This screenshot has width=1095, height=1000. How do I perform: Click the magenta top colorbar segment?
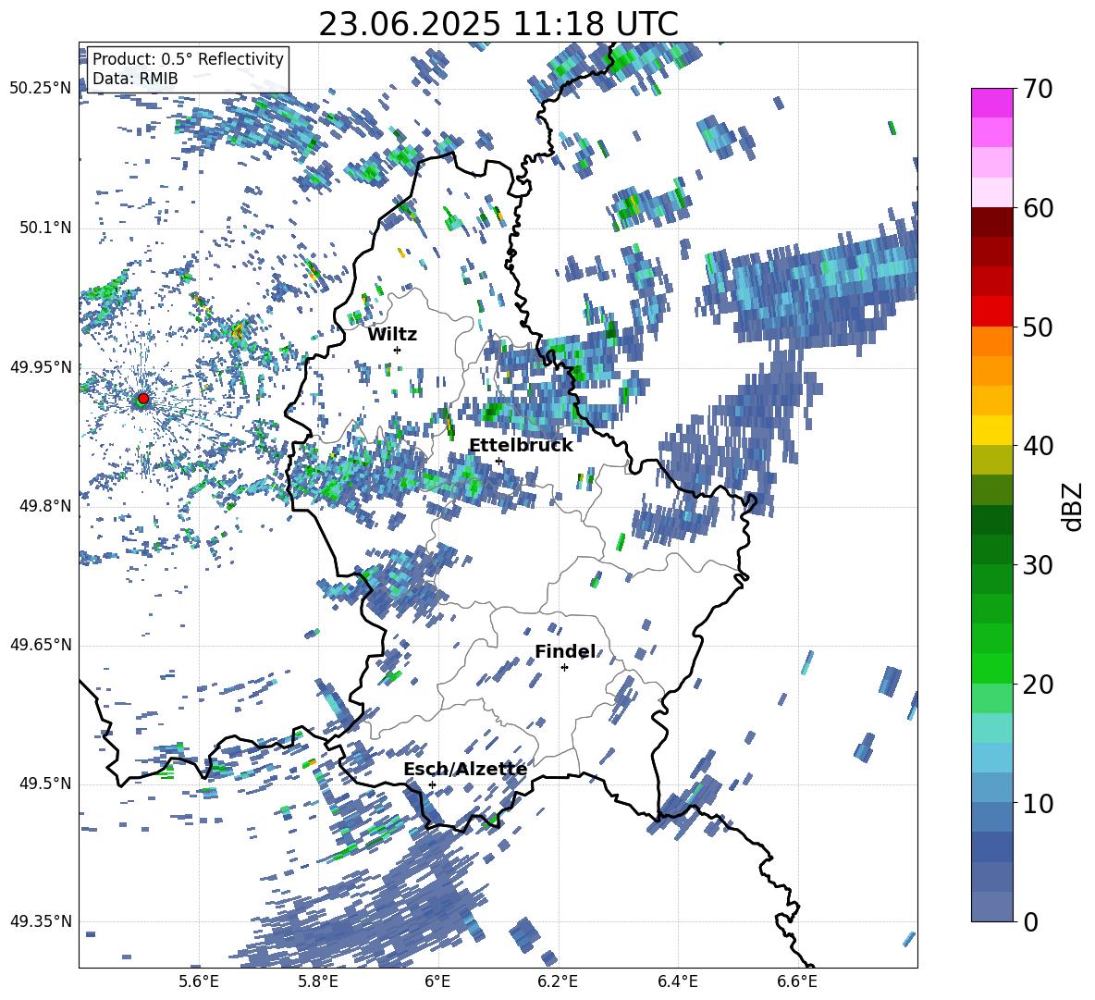coord(991,103)
